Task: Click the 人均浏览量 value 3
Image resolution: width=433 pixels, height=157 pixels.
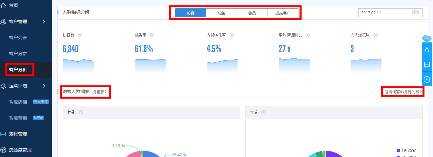Action: (352, 49)
